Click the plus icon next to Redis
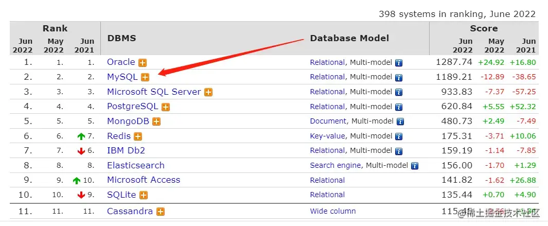 point(138,136)
